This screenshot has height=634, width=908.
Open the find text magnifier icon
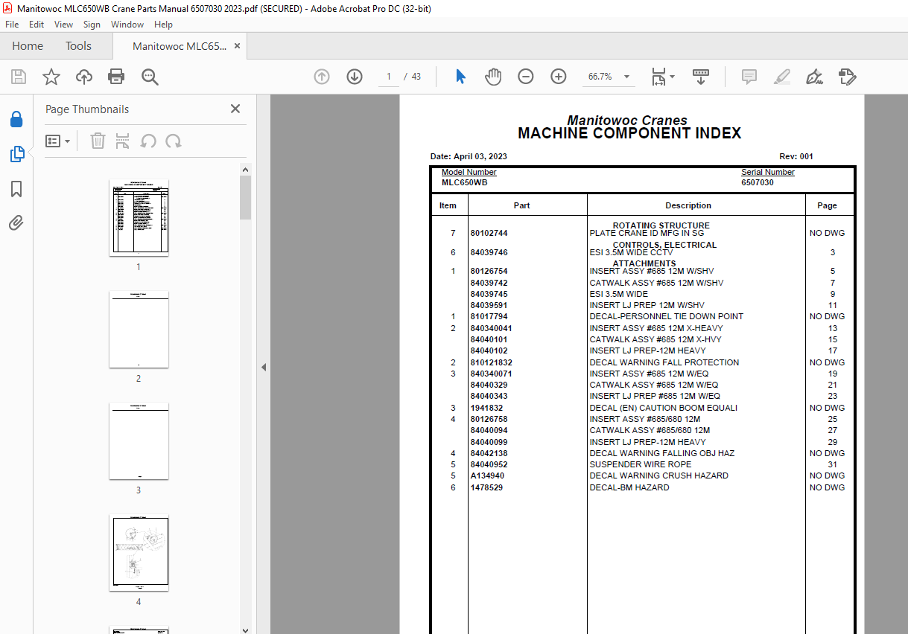[150, 77]
